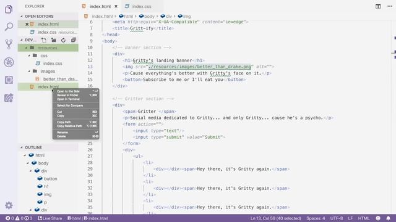The width and height of the screenshot is (396, 222).
Task: Click the Collapse All folders icon
Action: click(x=73, y=40)
